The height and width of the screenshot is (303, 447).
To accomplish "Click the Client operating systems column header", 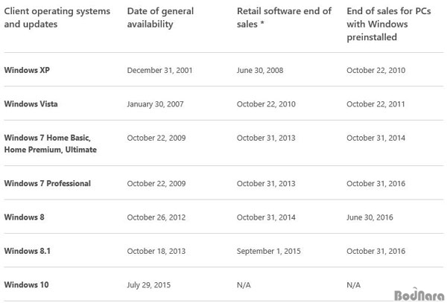I will click(57, 18).
